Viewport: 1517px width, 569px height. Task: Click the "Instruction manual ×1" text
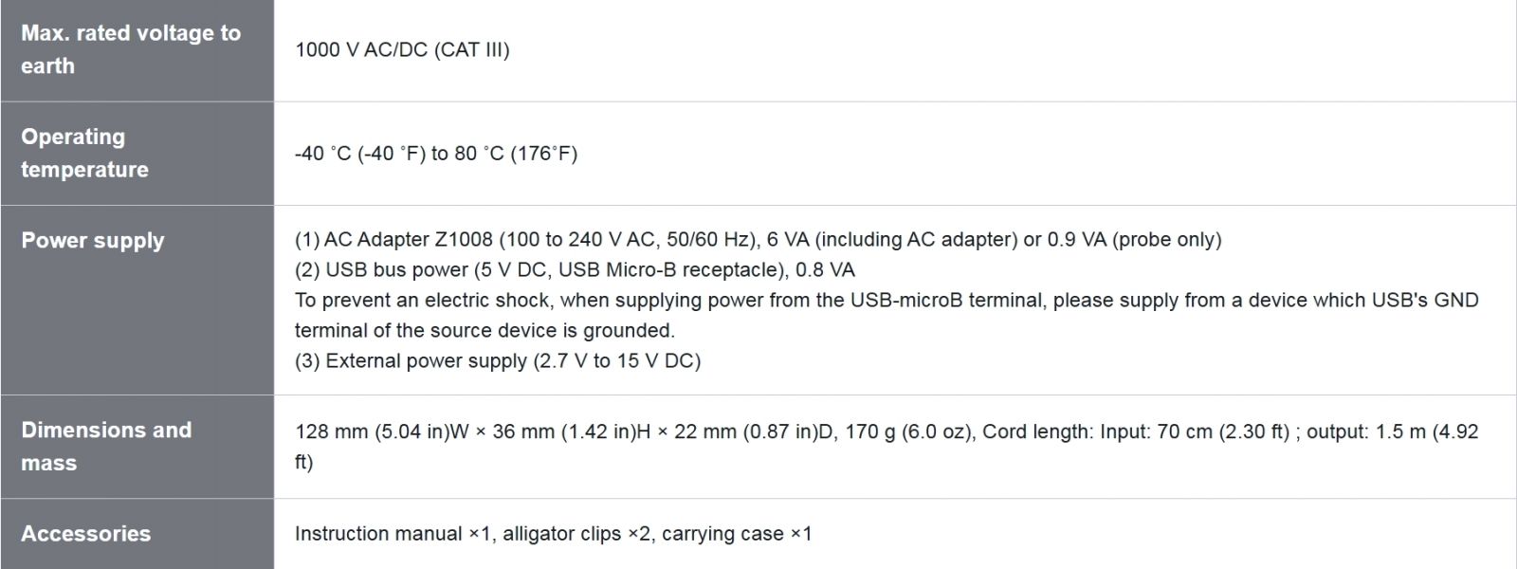point(393,534)
